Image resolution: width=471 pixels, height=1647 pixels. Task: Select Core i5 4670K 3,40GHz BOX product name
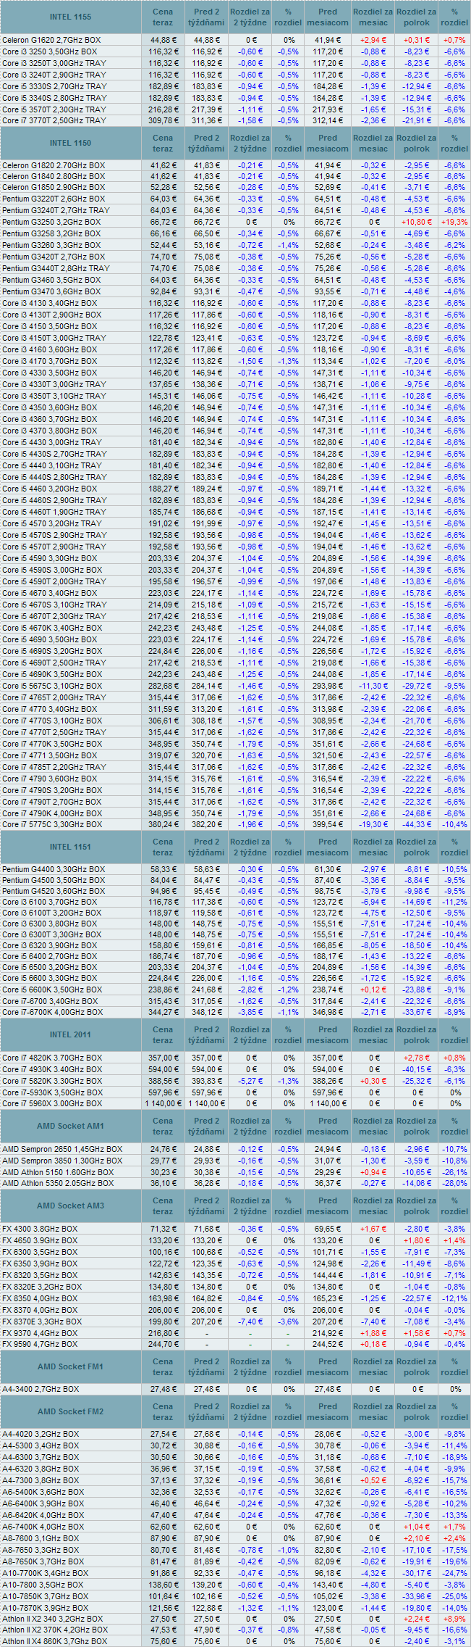tap(51, 628)
